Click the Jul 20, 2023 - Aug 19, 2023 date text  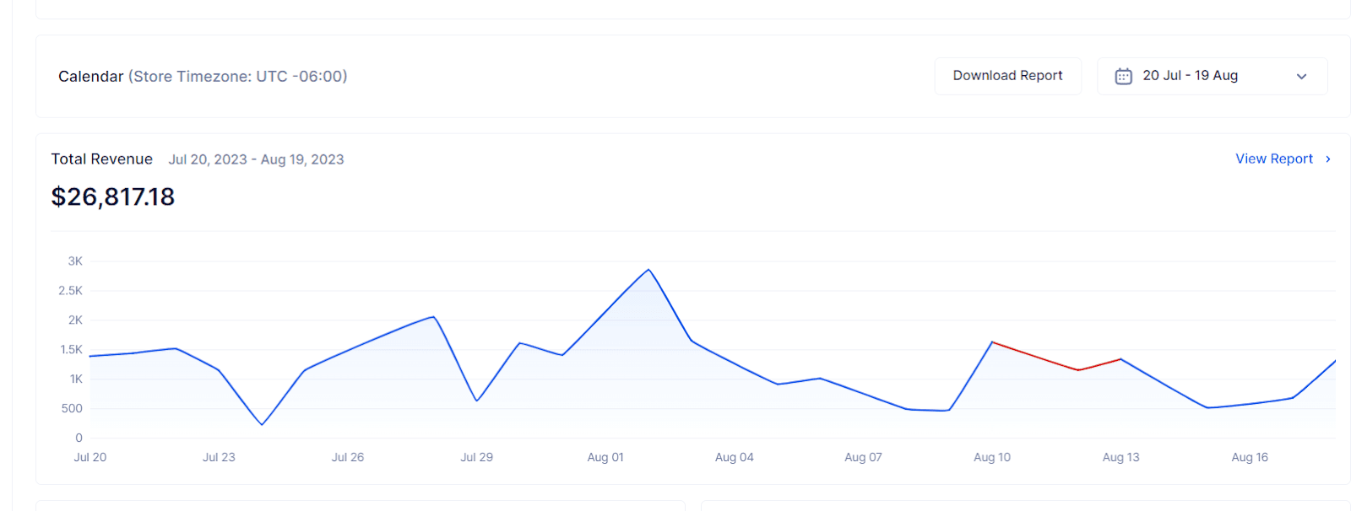click(x=256, y=159)
